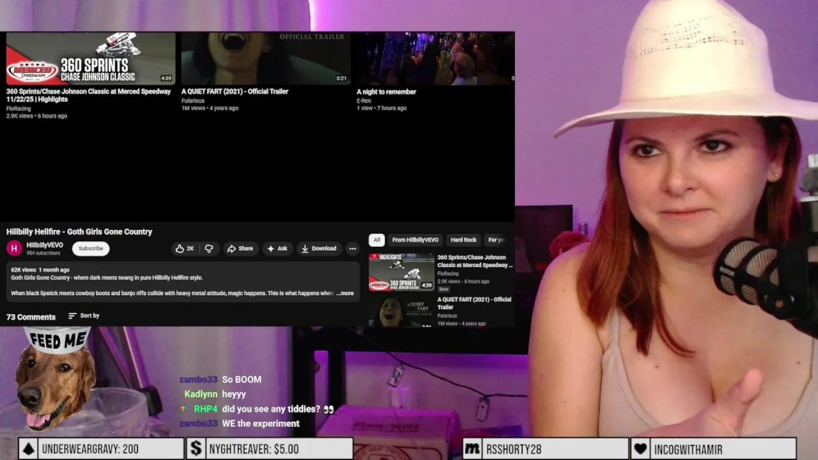Screen dimensions: 818x460
Task: Open A QUIET FART (2021) title link
Action: [x=235, y=91]
